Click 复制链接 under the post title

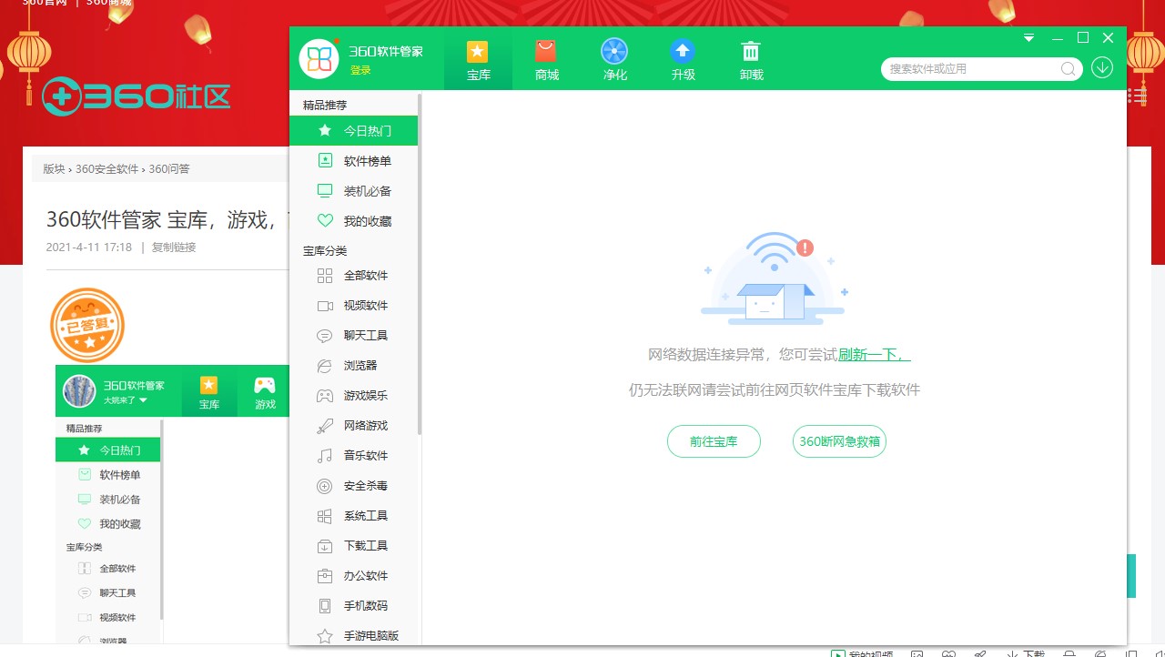click(x=174, y=247)
